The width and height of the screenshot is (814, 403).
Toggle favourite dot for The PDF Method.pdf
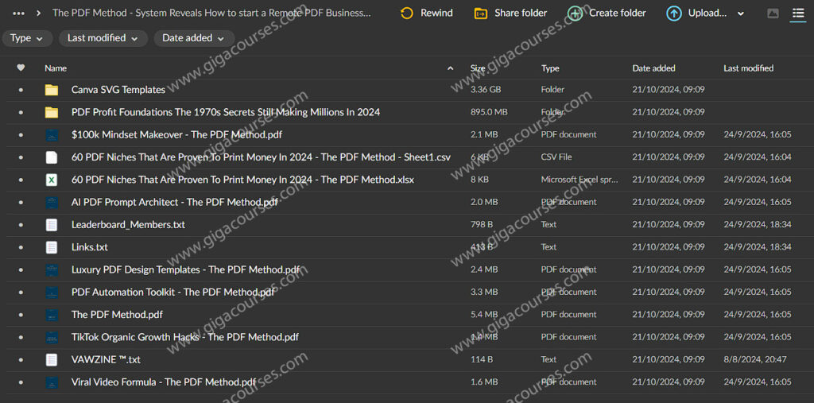pos(21,315)
